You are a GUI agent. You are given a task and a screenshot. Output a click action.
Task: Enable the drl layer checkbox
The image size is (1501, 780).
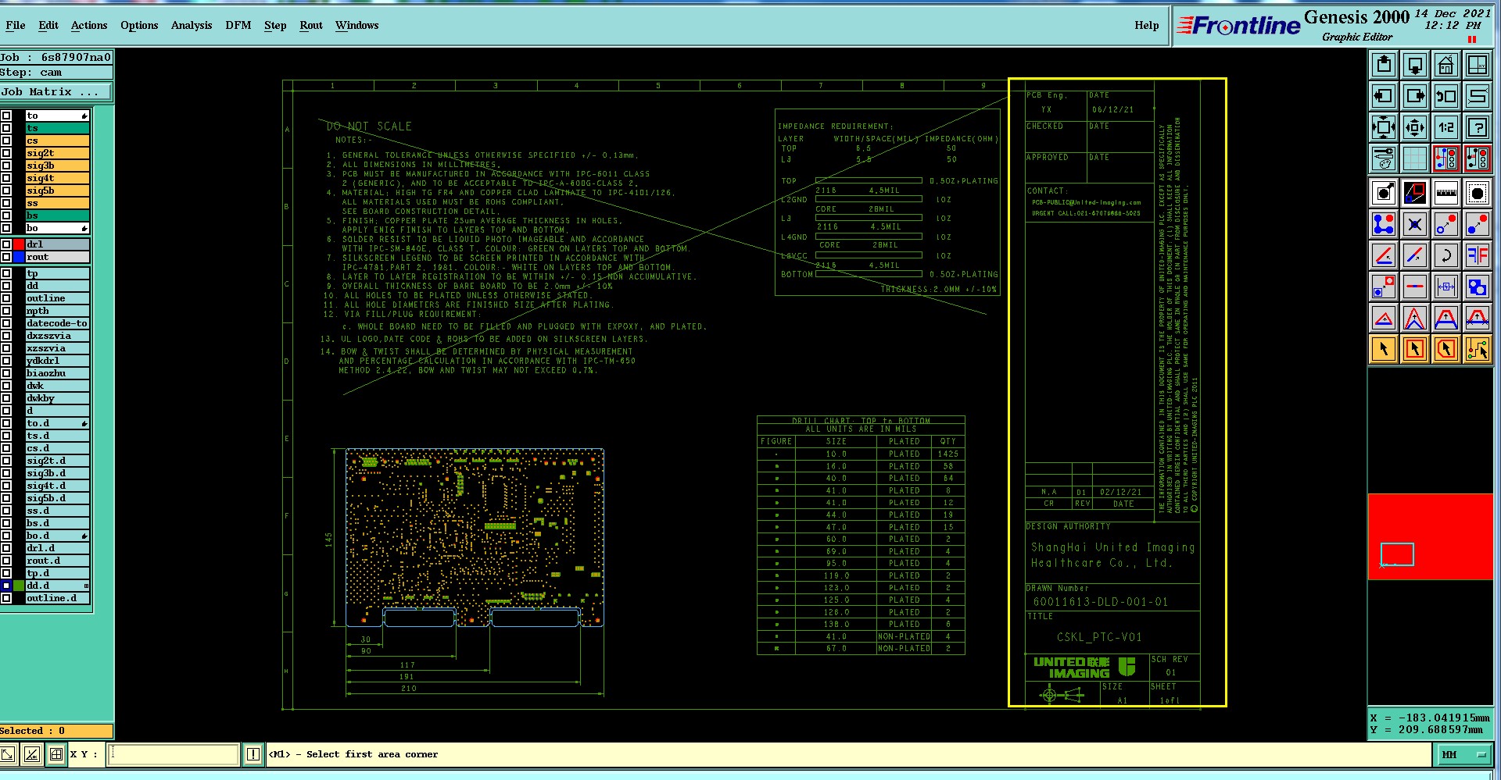(x=6, y=244)
